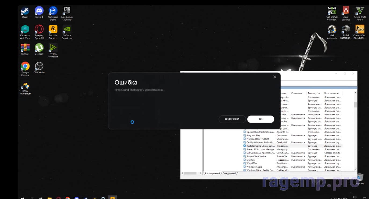The height and width of the screenshot is (199, 369).
Task: Sort by Вход от имени column header
Action: click(x=332, y=93)
